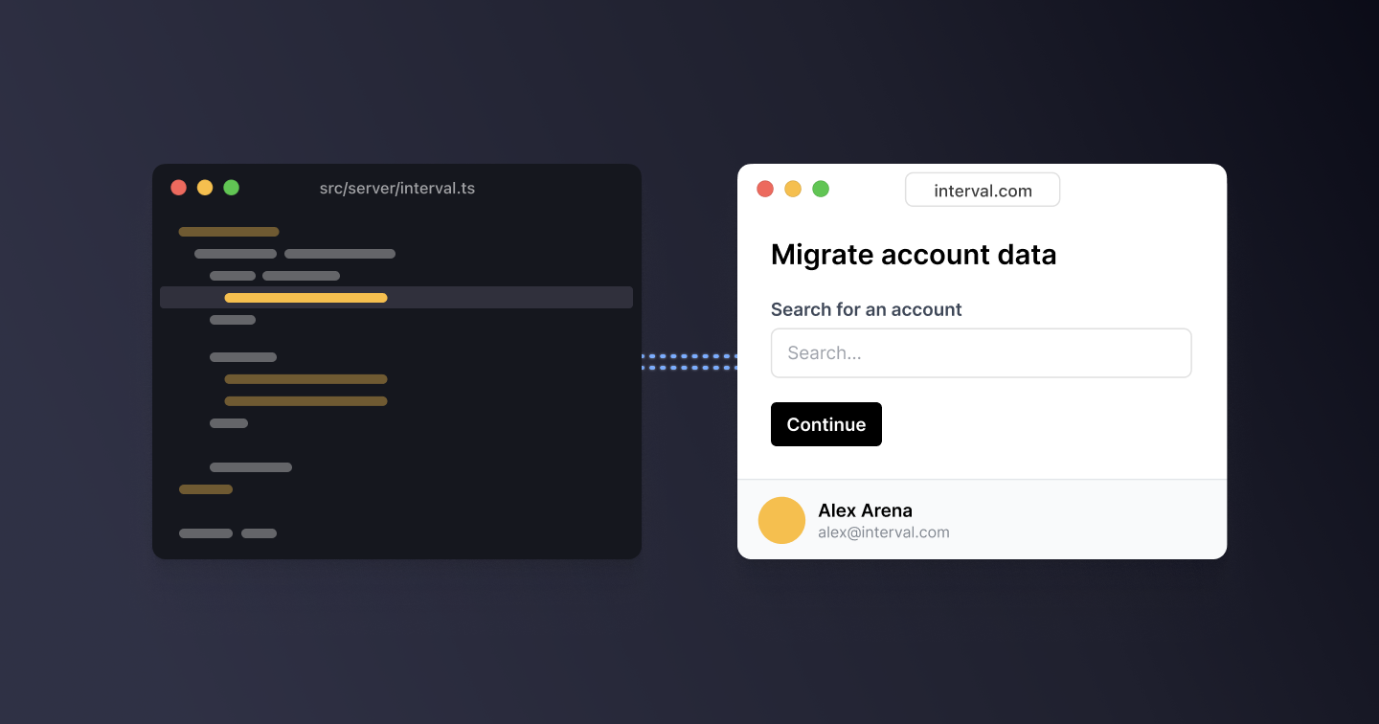The image size is (1379, 724).
Task: Click the interval.com address bar
Action: 983,191
